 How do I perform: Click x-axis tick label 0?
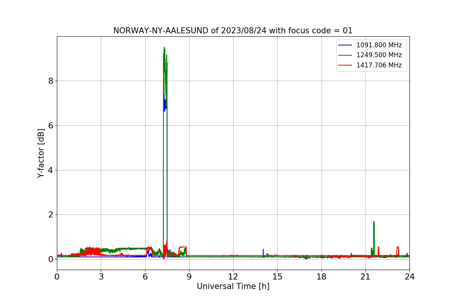click(x=57, y=277)
